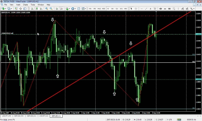Switch the chart to Line Chart

tap(41, 9)
